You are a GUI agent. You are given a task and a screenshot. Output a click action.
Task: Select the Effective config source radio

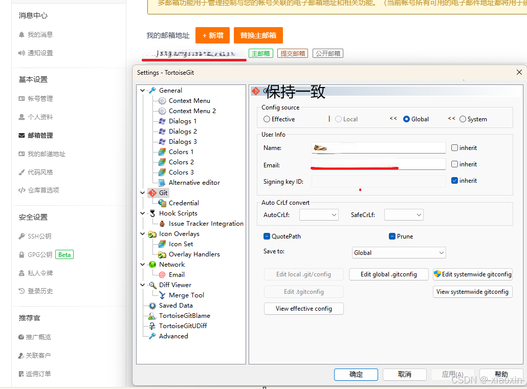pyautogui.click(x=267, y=119)
